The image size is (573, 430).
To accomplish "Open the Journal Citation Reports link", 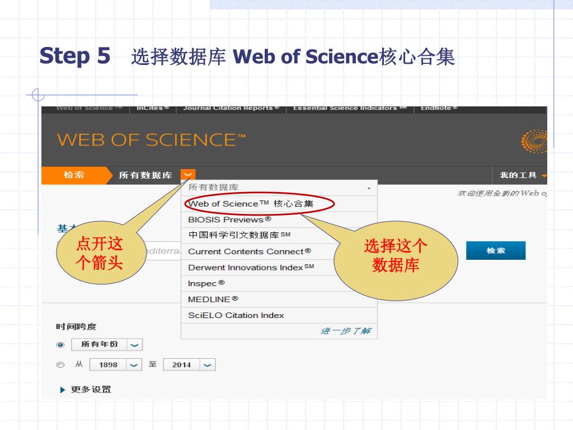I will [231, 108].
